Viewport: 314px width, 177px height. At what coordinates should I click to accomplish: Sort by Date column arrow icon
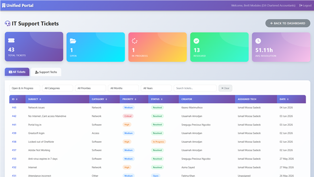click(288, 99)
